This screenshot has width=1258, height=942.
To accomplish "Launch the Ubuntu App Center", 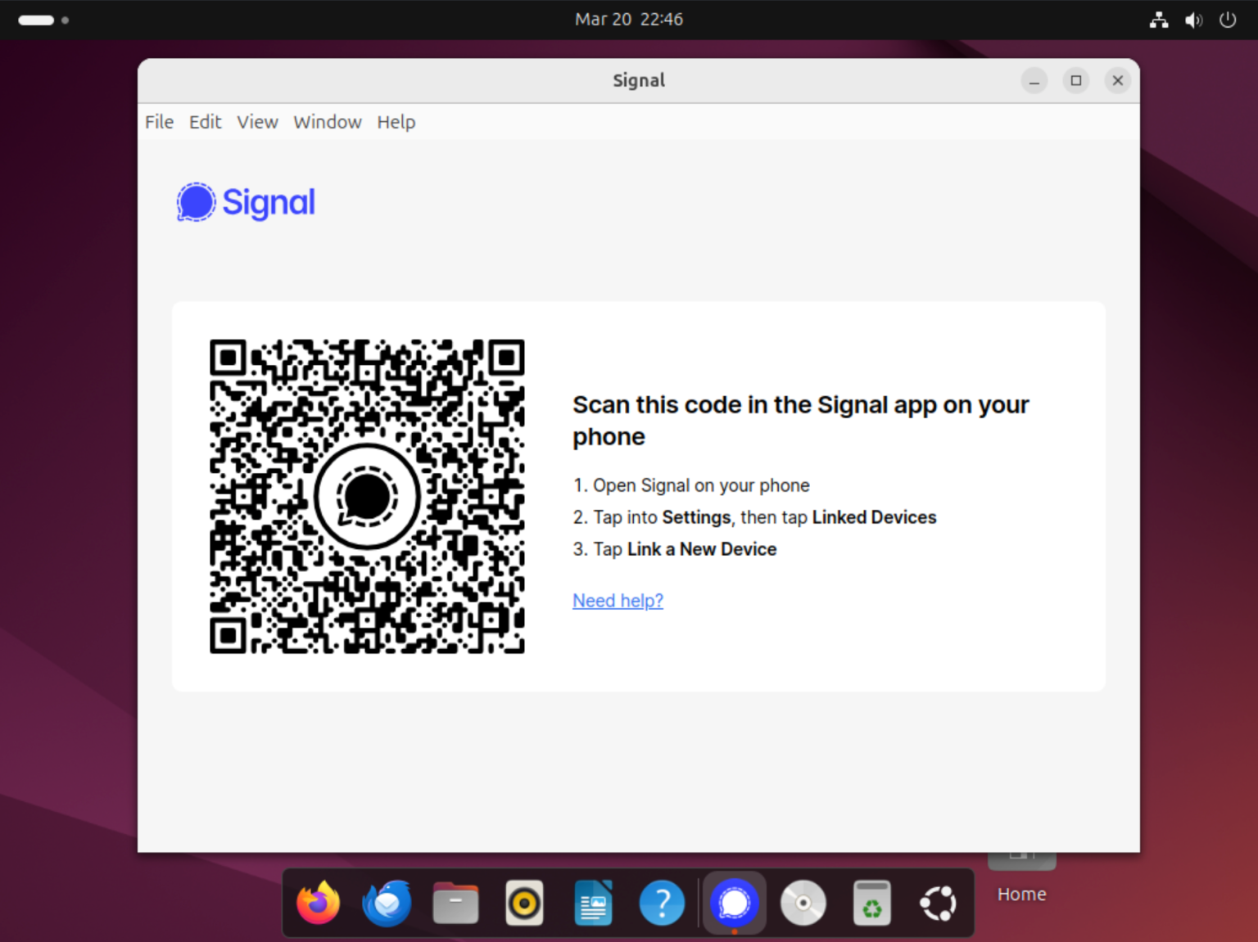I will point(938,903).
